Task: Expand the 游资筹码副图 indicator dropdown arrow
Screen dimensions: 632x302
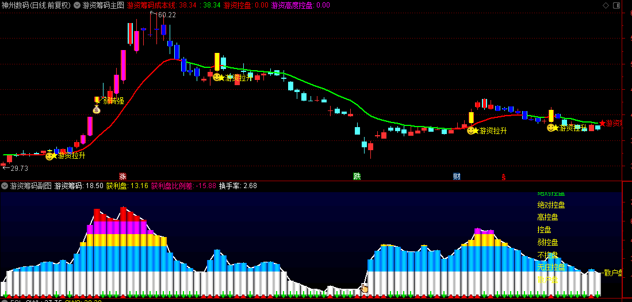Action: [5, 186]
